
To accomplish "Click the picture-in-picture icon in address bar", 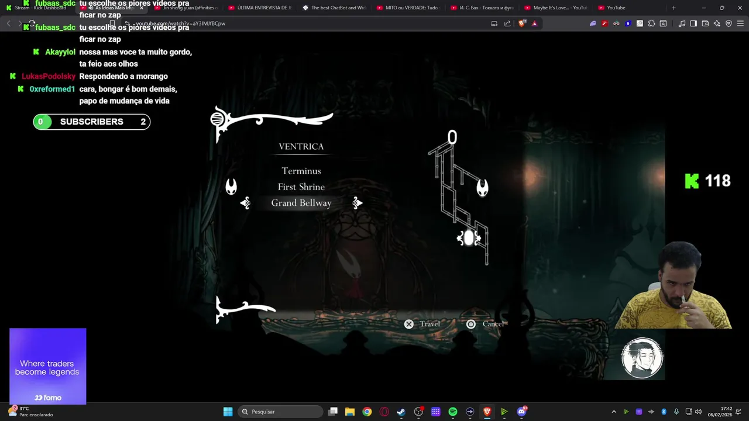I will tap(494, 23).
